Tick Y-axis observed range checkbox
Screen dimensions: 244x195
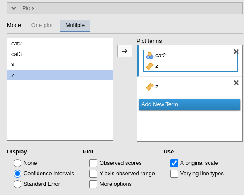[93, 174]
